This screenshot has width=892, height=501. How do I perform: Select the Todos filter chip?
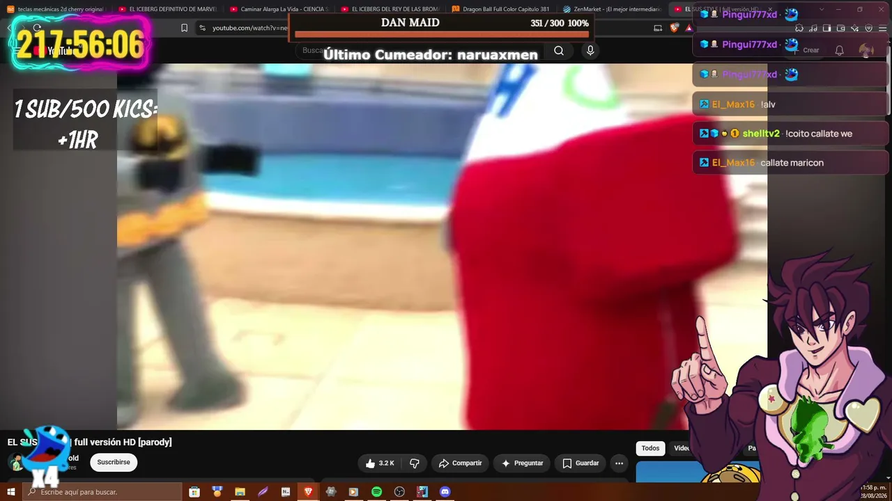tap(650, 448)
